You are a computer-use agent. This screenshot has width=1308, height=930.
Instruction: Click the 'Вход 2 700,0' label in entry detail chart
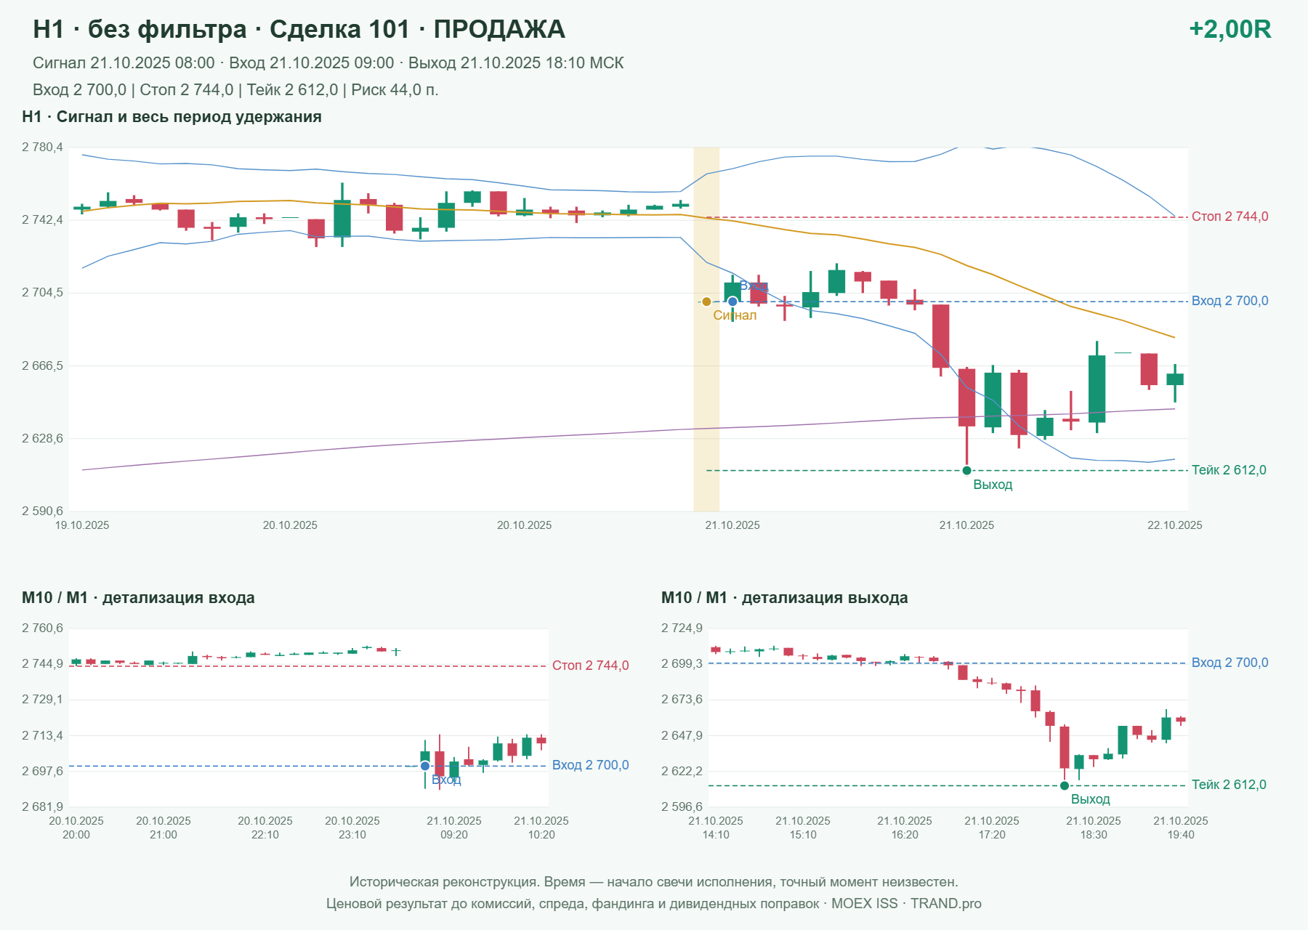tap(590, 765)
